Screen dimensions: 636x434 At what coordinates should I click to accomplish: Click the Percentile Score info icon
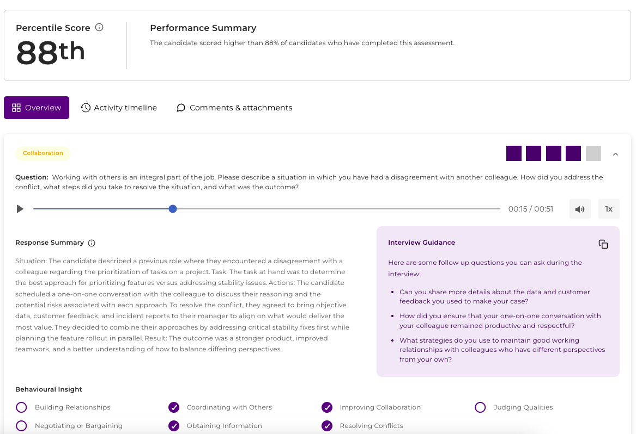click(x=99, y=28)
